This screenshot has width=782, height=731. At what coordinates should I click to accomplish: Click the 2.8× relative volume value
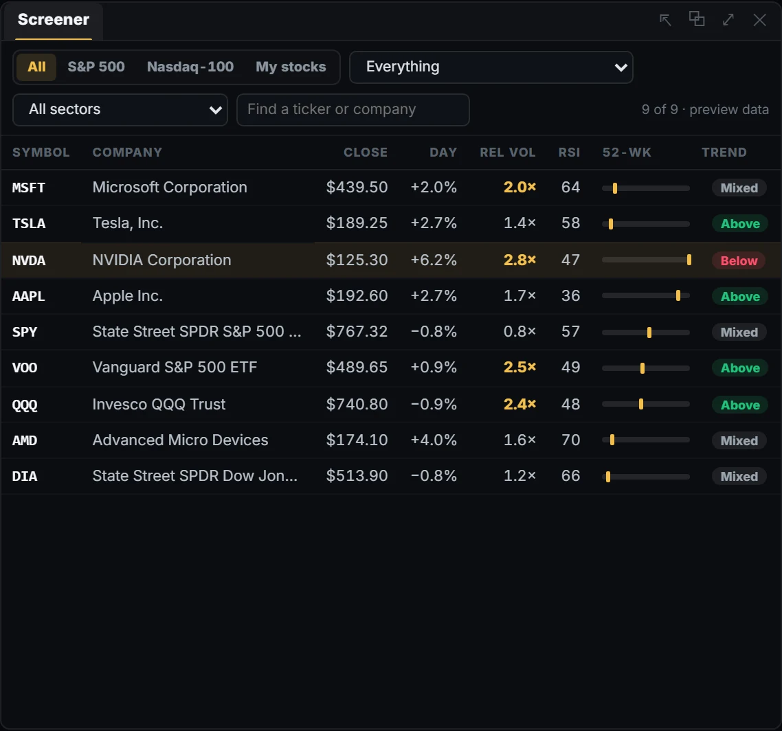click(x=520, y=260)
